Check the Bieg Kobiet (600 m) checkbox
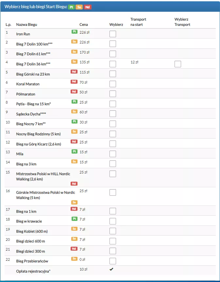Viewport: 220px width, 282px height. 112,231
